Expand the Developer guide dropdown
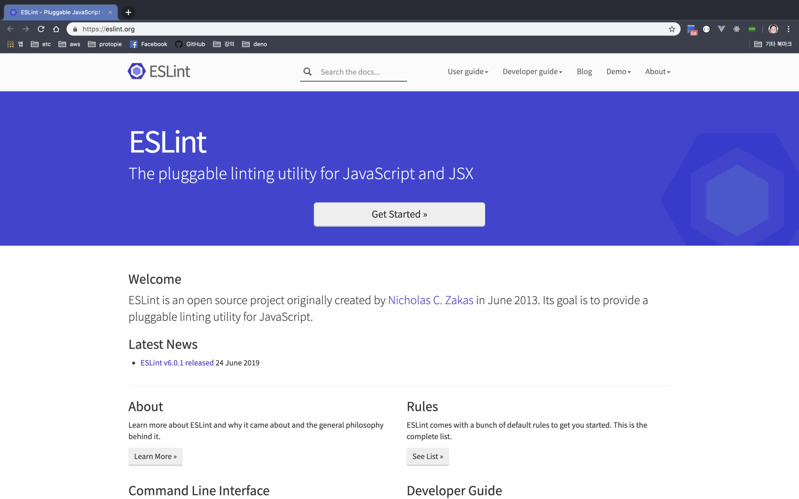This screenshot has height=499, width=799. 532,71
